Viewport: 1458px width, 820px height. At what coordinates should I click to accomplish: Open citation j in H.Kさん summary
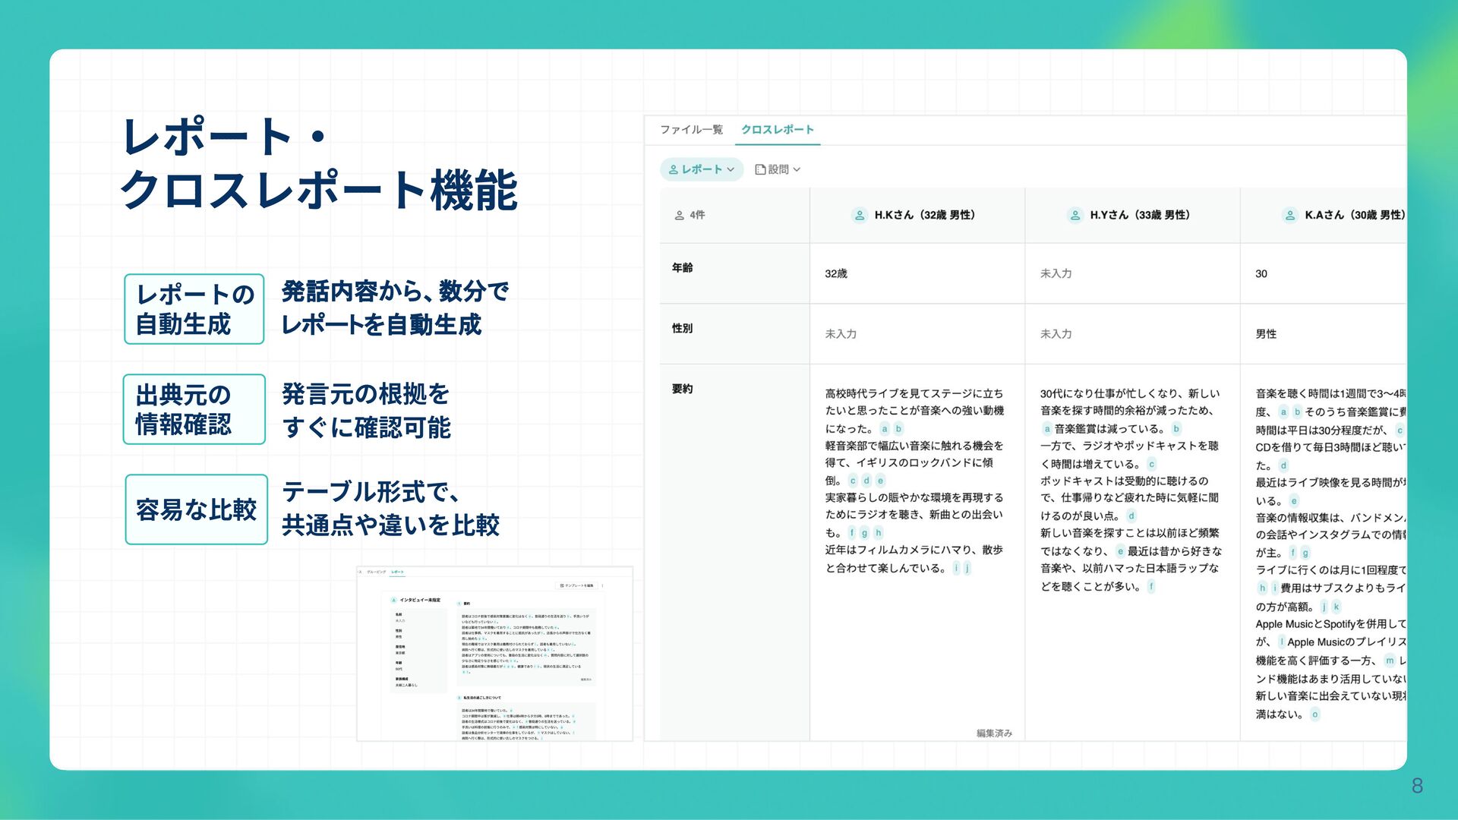click(x=967, y=568)
